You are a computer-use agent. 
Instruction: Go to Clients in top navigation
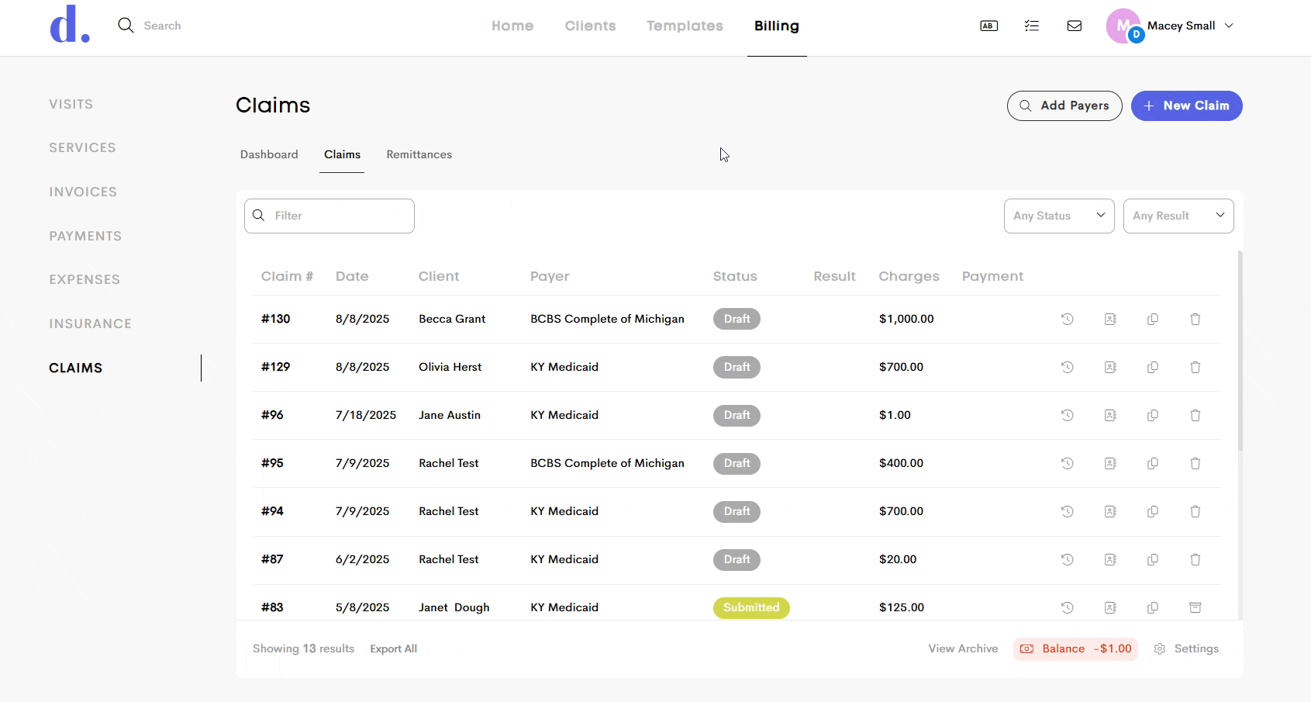(x=590, y=26)
